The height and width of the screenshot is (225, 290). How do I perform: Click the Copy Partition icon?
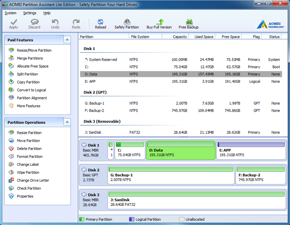point(11,82)
